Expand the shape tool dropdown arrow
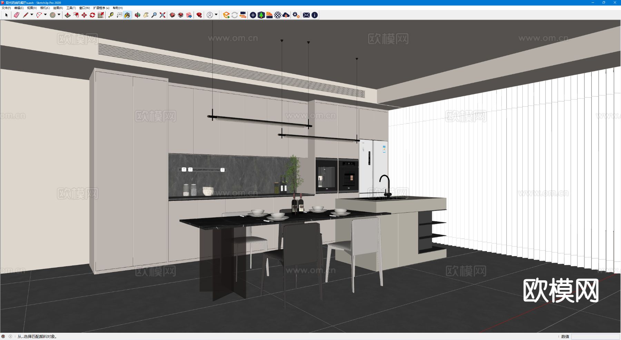 tap(59, 15)
